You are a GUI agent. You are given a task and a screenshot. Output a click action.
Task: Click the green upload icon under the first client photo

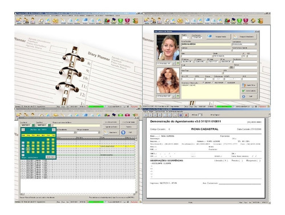coord(178,64)
